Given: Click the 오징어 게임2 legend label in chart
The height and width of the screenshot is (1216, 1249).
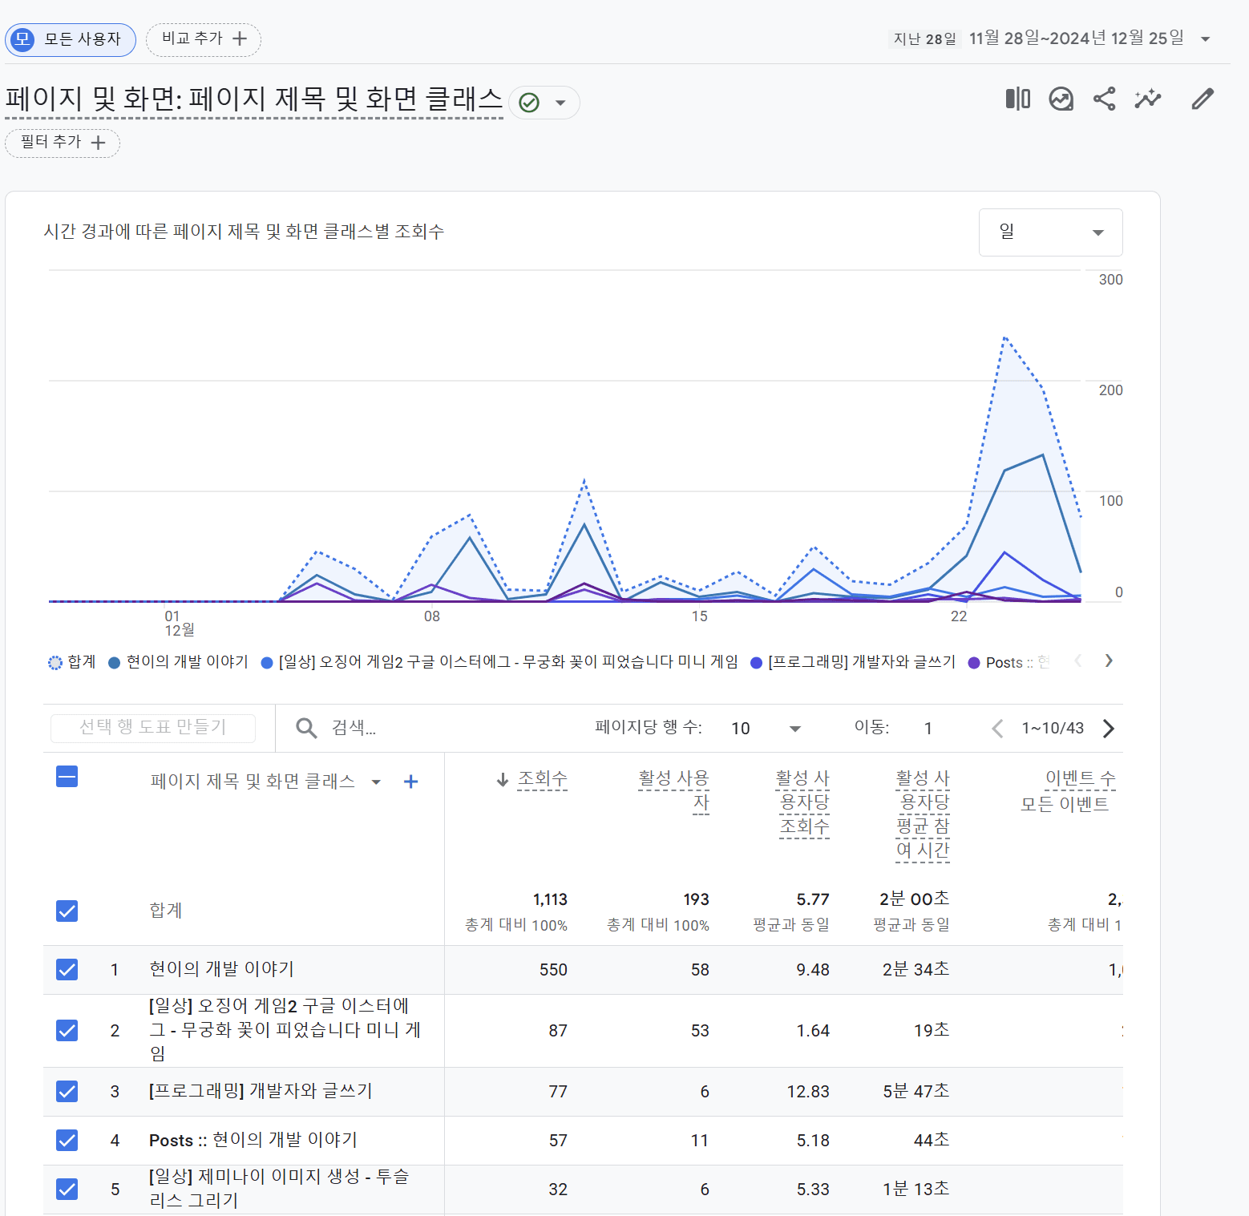Looking at the screenshot, I should pyautogui.click(x=508, y=662).
